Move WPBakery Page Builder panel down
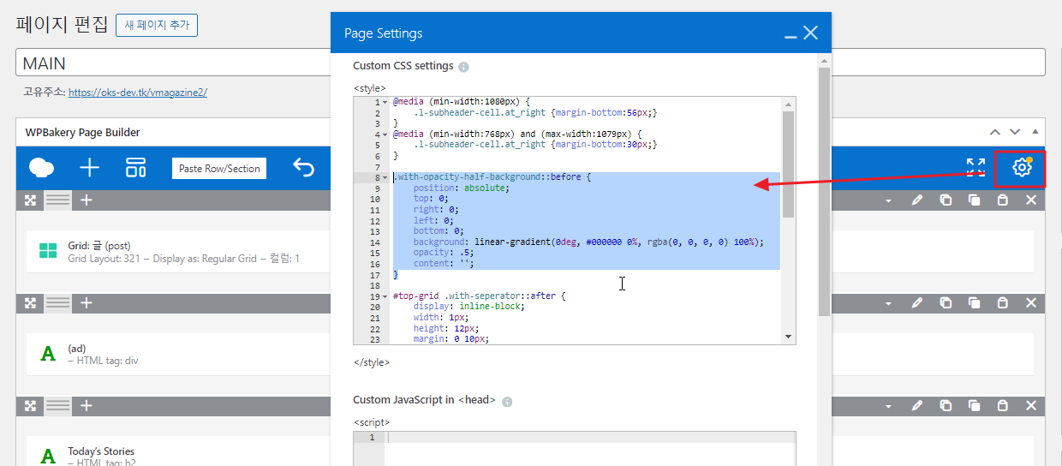Viewport: 1062px width, 466px height. click(x=1015, y=132)
